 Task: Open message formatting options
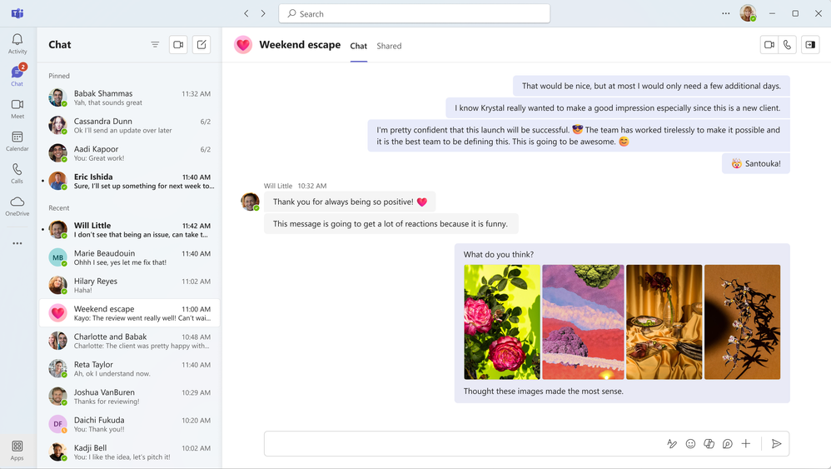click(x=672, y=444)
